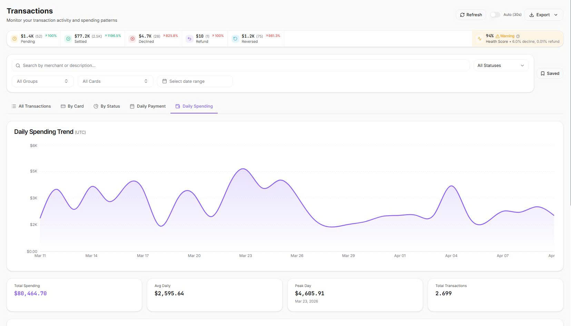Viewport: 571px width, 326px height.
Task: Toggle the Auto (30s) refresh switch
Action: click(495, 15)
